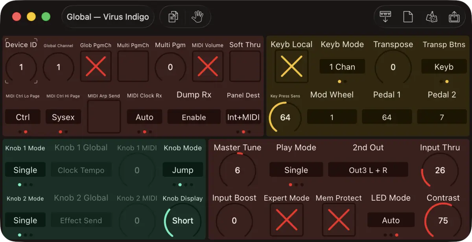Click the Device ID knob
Viewport: 472px width, 242px height.
click(x=21, y=67)
